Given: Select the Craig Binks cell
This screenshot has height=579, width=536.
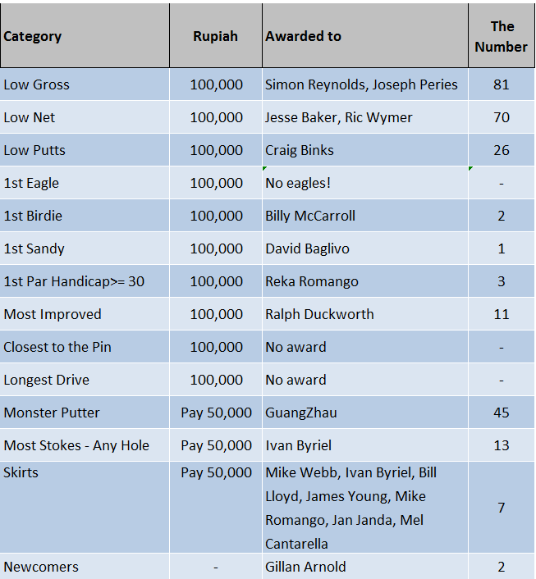Looking at the screenshot, I should 301,150.
